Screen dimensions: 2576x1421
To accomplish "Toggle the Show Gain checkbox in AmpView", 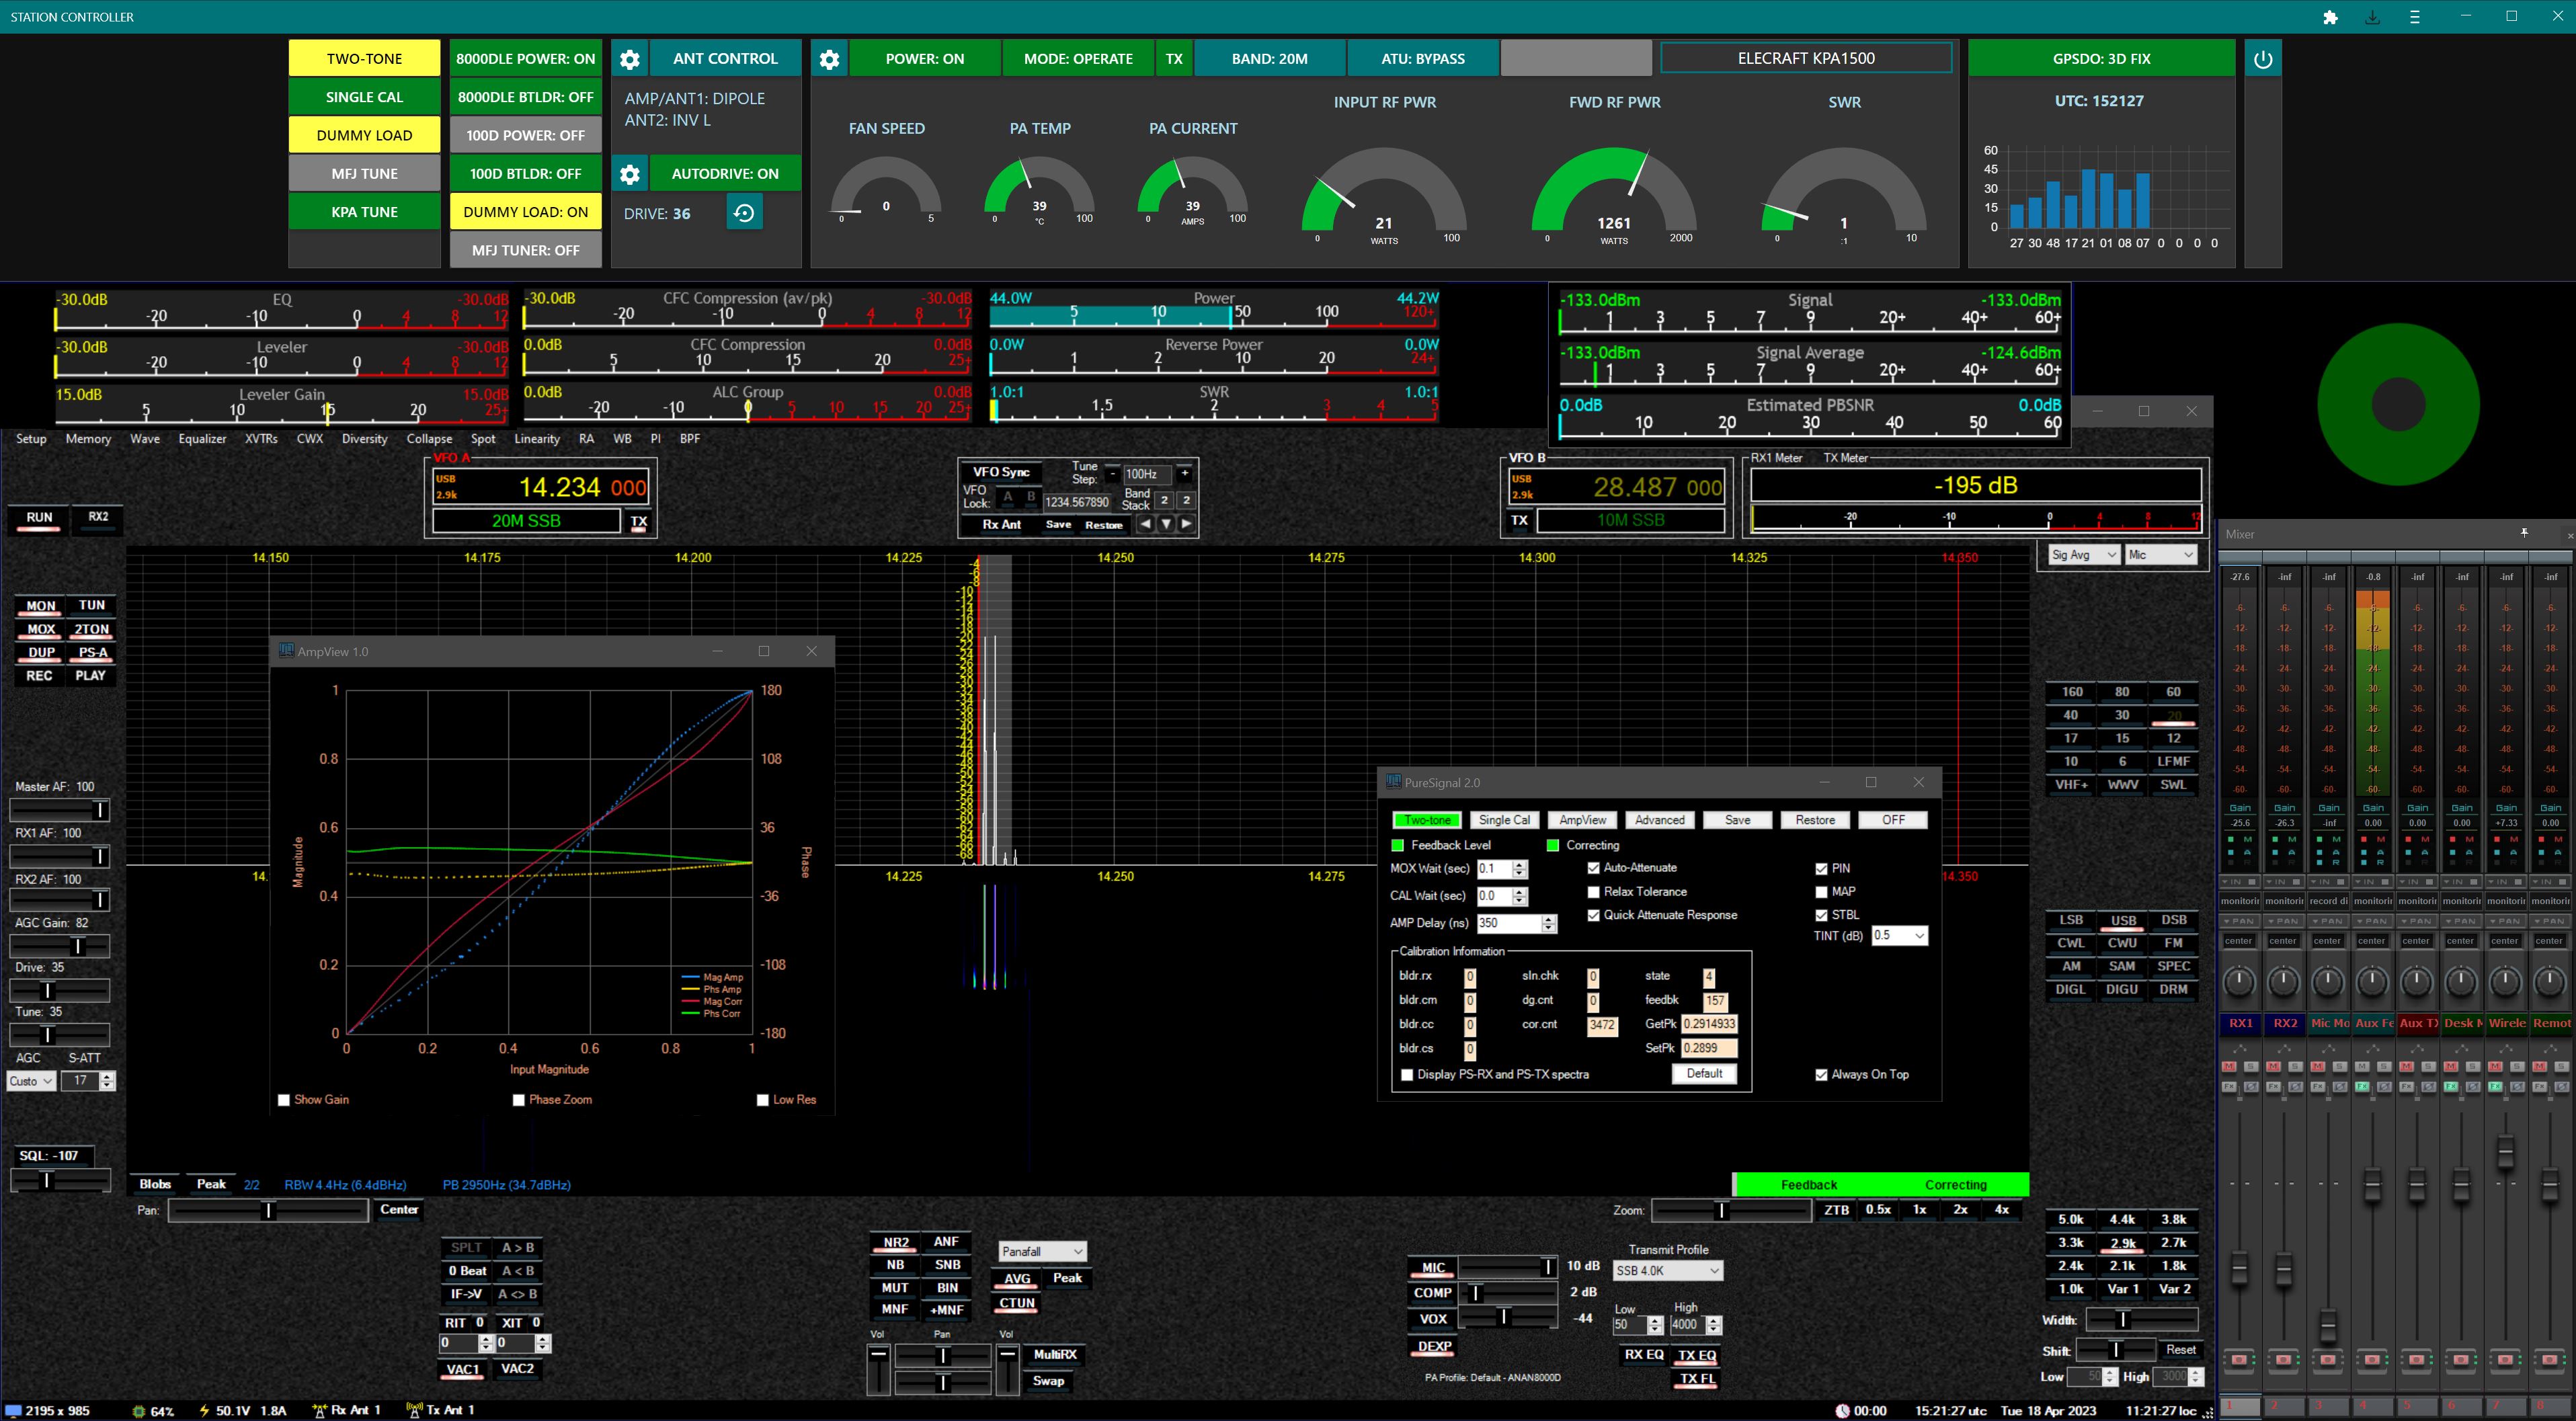I will point(284,1100).
